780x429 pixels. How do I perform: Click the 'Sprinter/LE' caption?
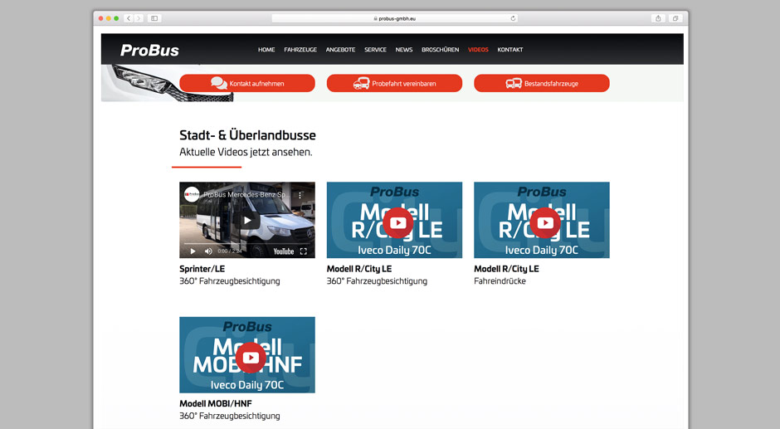pos(202,269)
